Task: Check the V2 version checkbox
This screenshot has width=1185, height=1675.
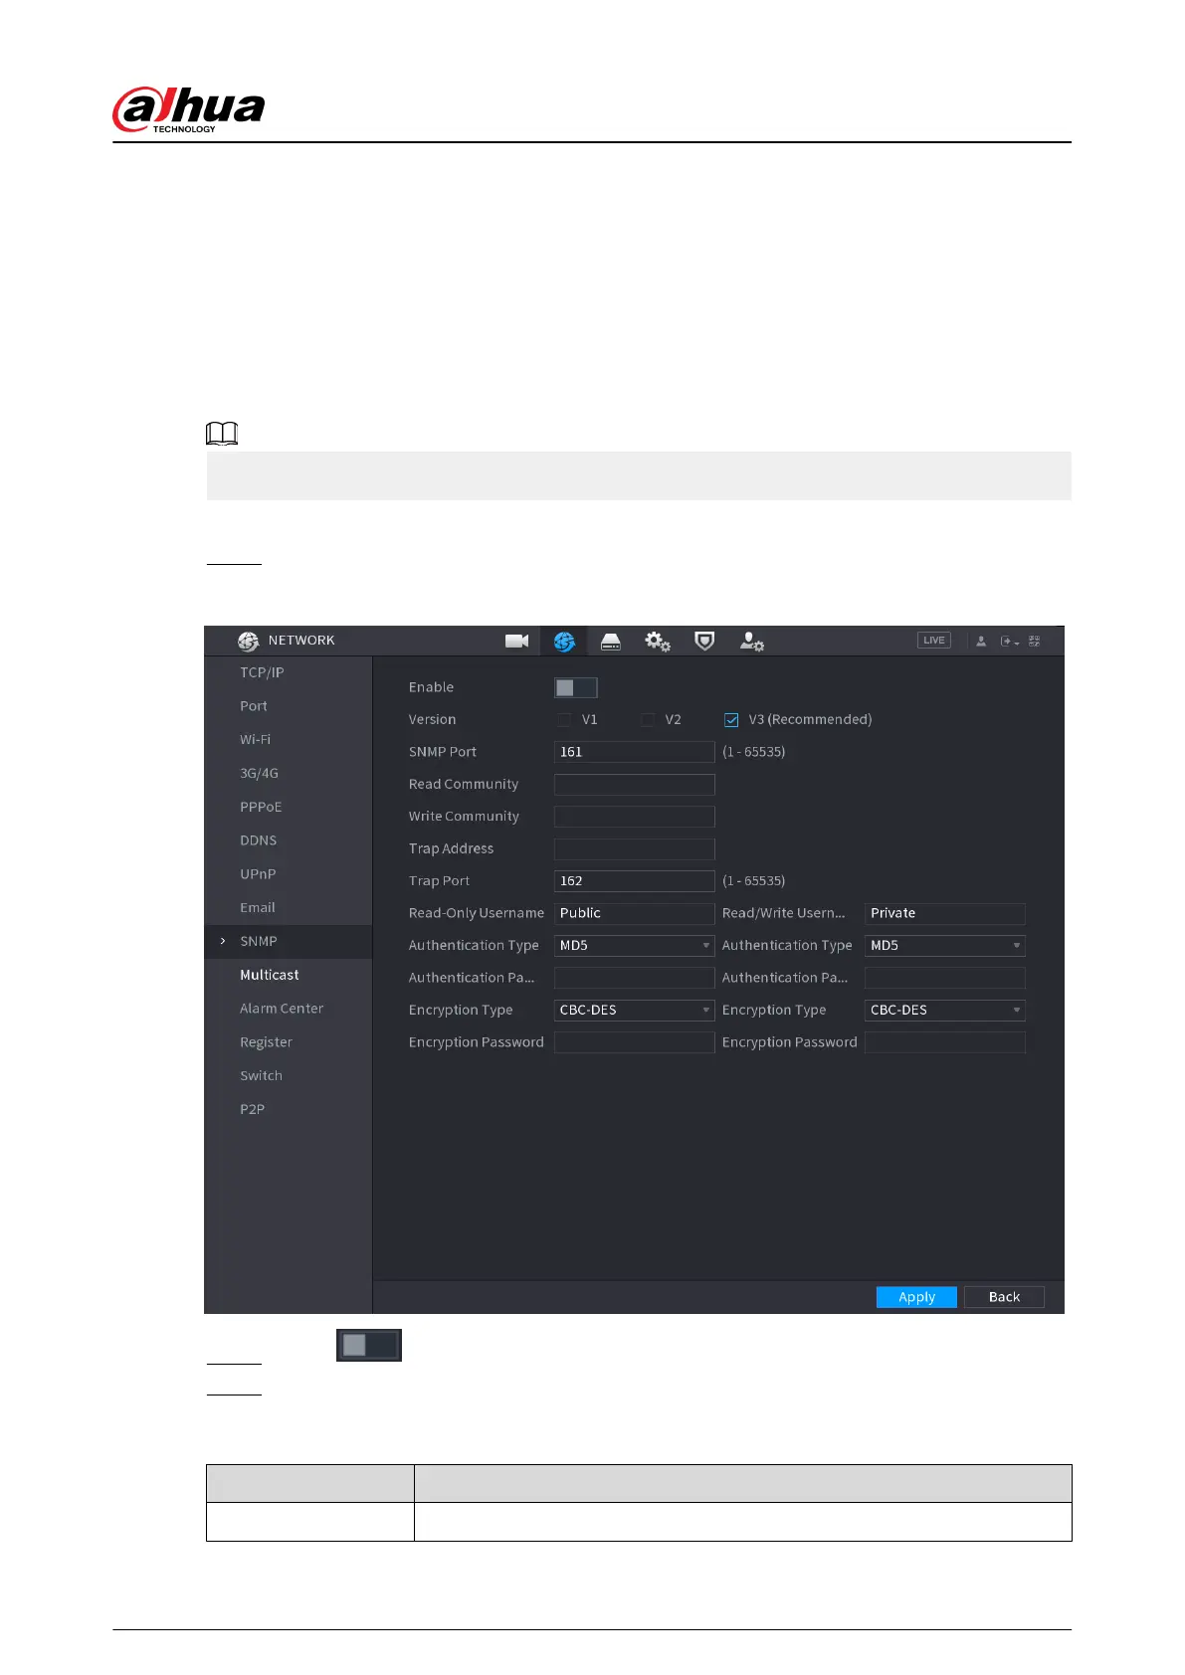Action: (x=648, y=719)
